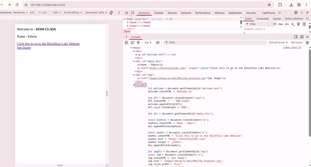
Task: Switch to the Layout tab
Action: pyautogui.click(x=277, y=18)
